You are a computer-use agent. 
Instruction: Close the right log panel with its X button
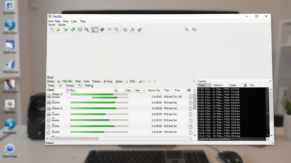(270, 81)
